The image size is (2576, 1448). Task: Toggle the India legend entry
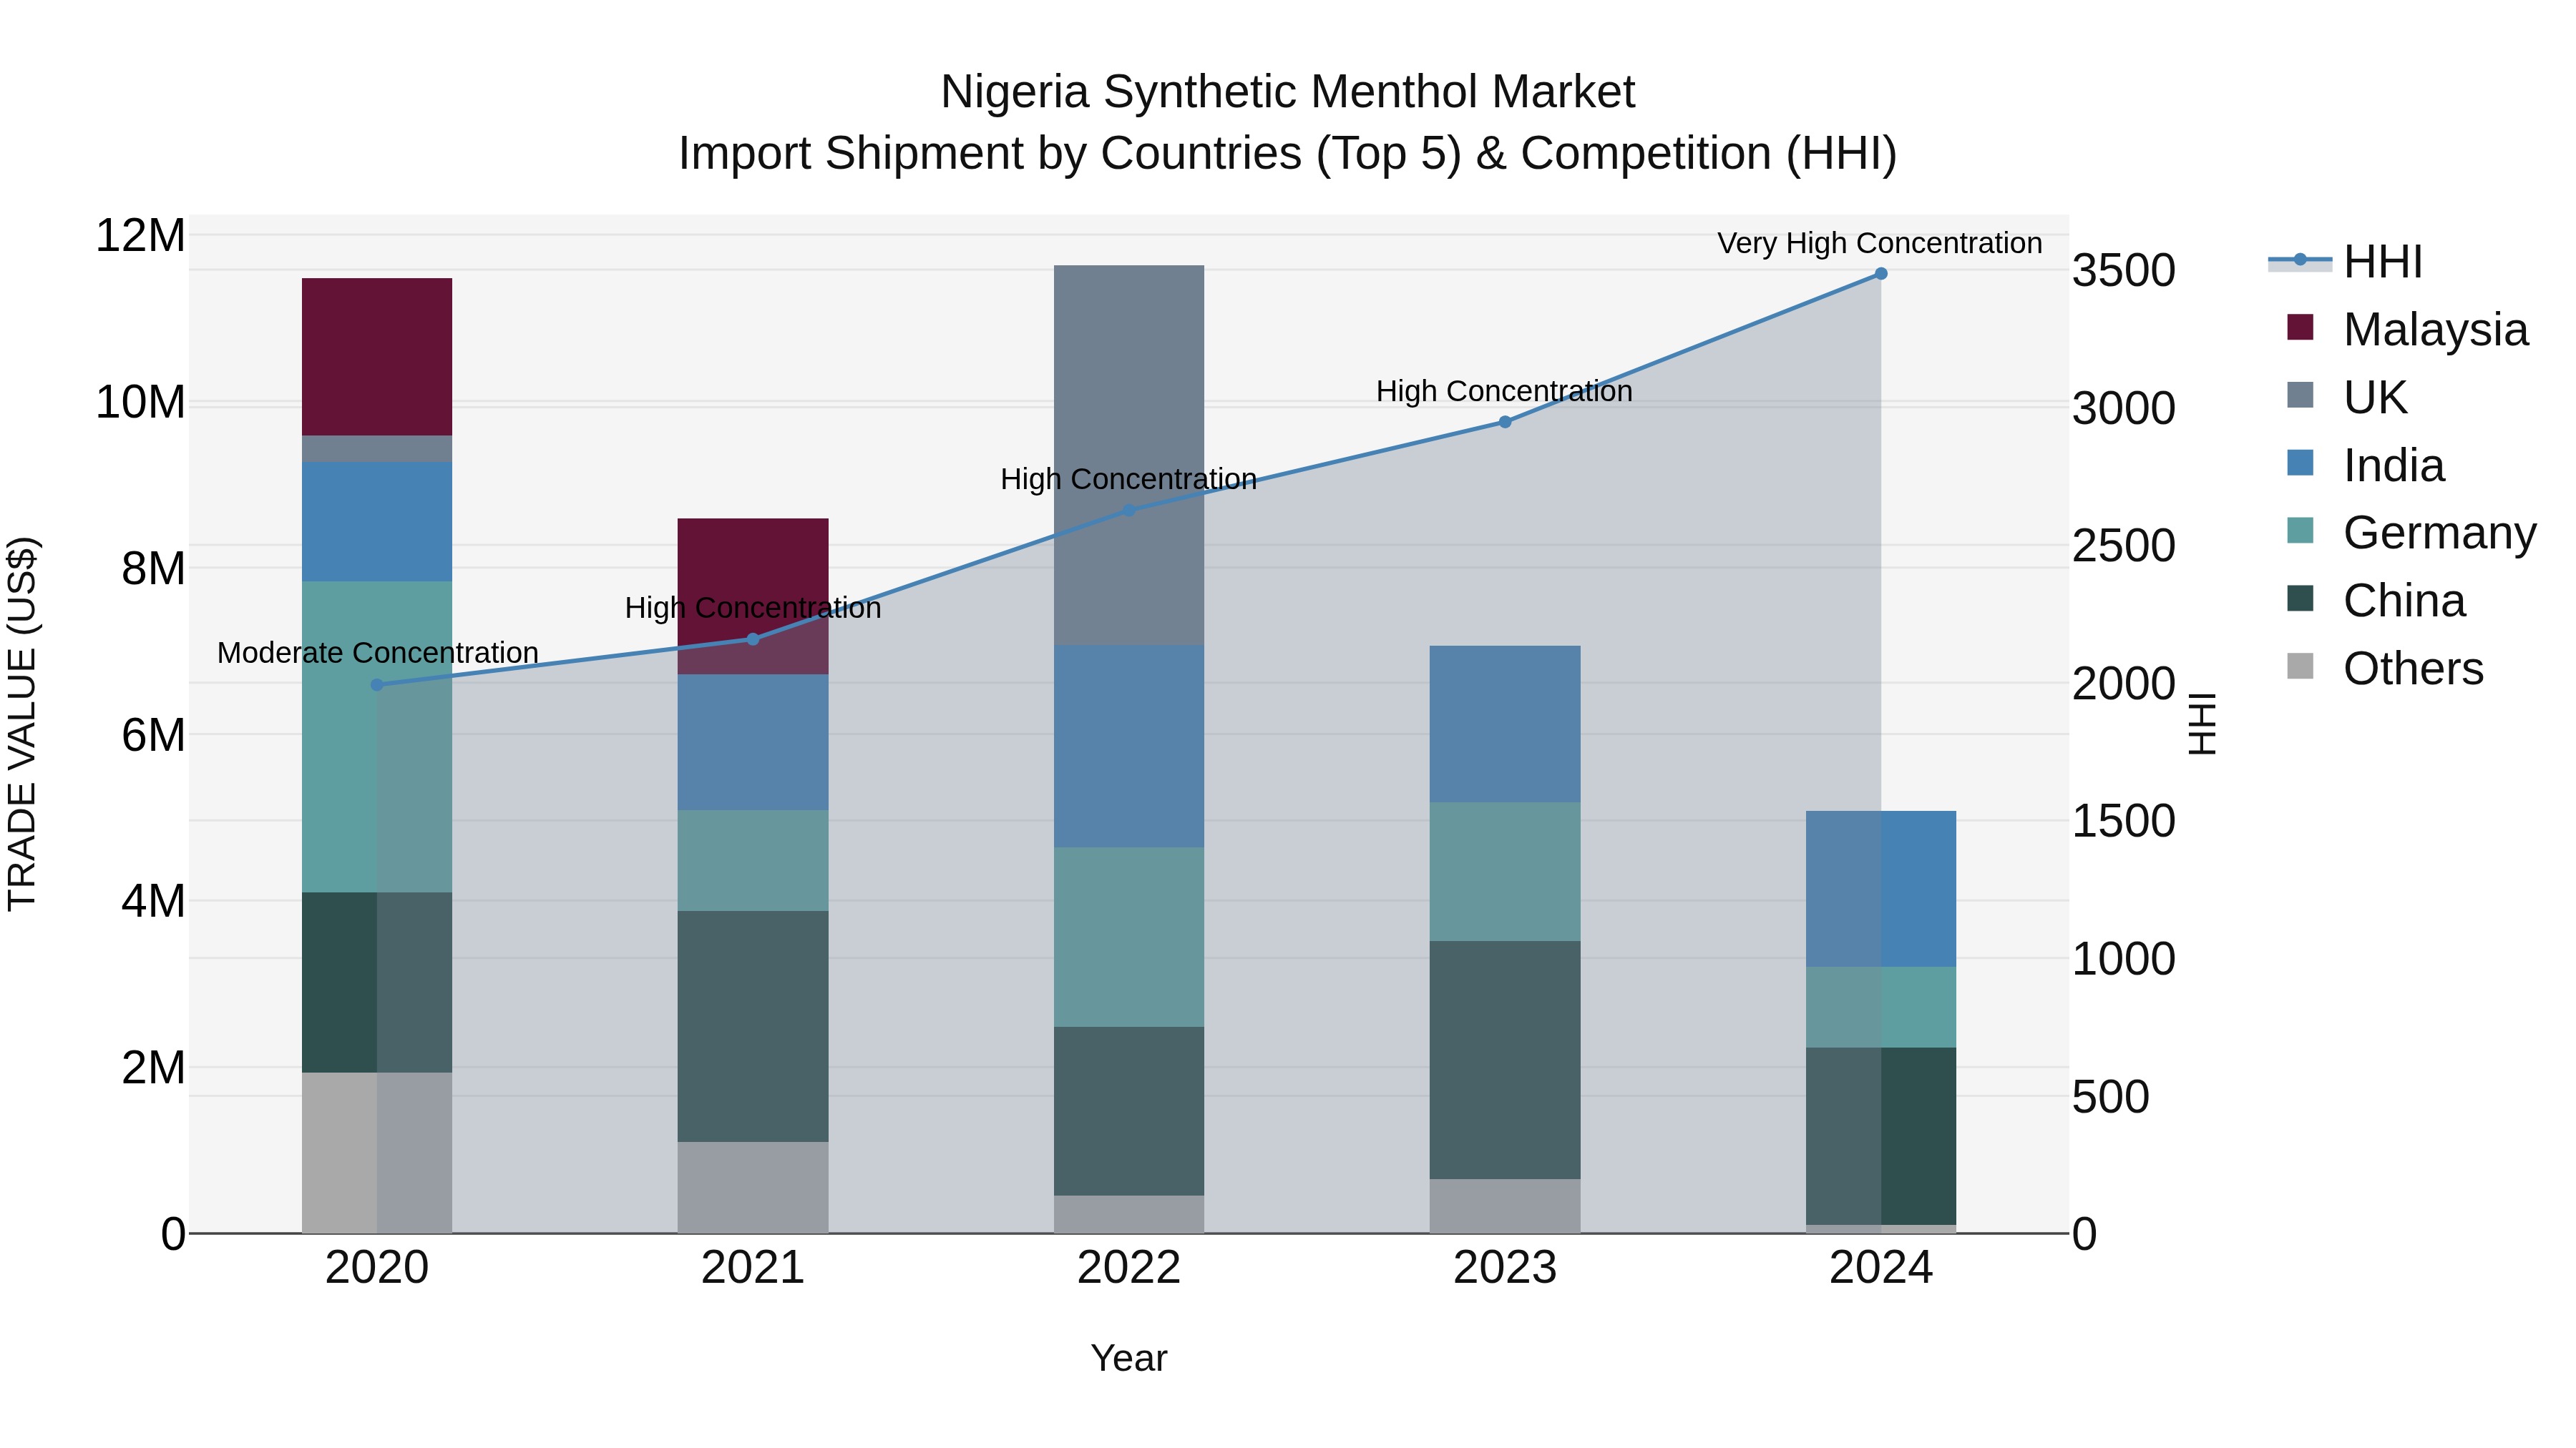point(2366,466)
